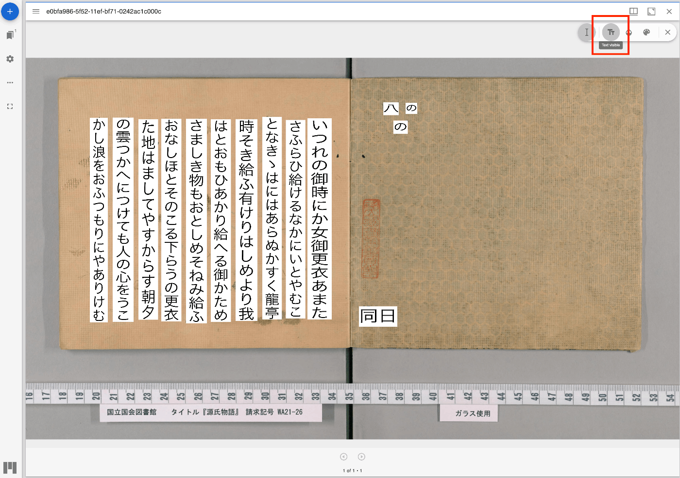Click the text line starting いつれの御時
Screen dimensions: 680x478
click(320, 219)
